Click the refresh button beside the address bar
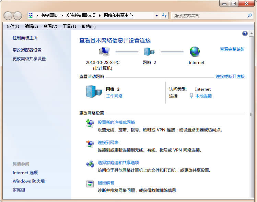This screenshot has width=257, height=202. (164, 16)
